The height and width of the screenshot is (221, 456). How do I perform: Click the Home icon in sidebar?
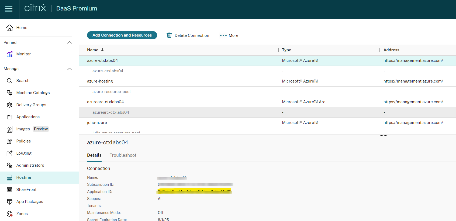(x=9, y=28)
